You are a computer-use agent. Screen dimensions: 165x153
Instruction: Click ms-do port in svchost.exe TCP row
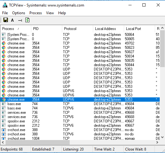coord(129,130)
